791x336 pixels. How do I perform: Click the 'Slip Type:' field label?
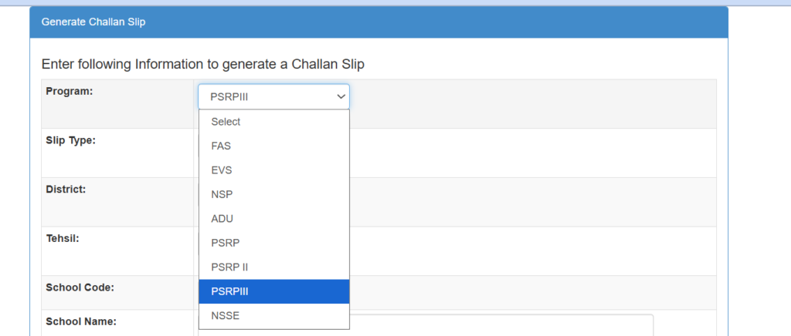point(71,140)
